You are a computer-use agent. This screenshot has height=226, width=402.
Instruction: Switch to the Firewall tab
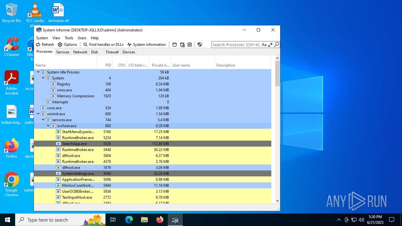(112, 52)
